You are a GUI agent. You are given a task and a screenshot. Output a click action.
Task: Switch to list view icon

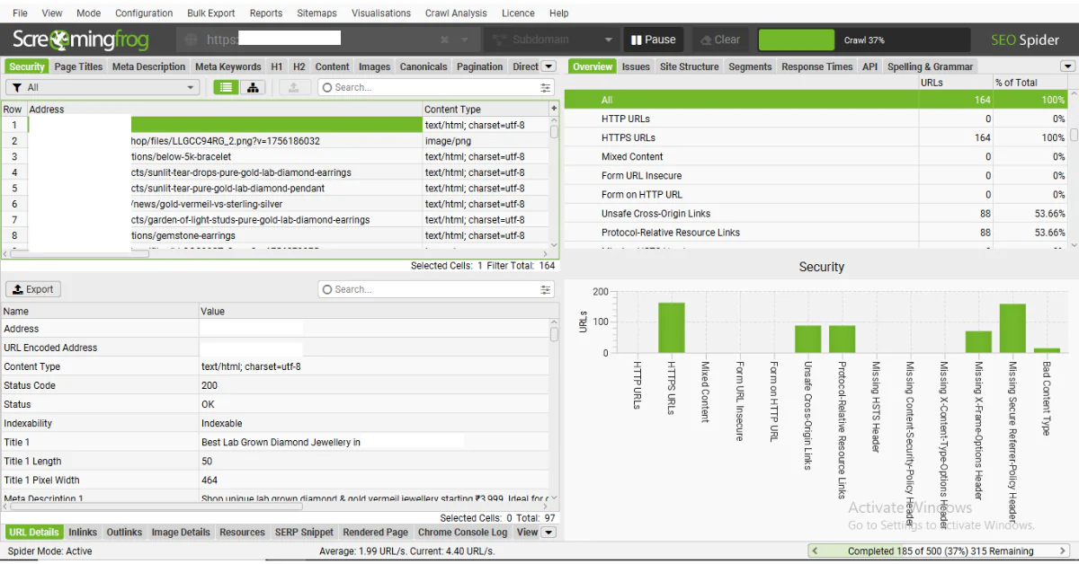pos(226,87)
